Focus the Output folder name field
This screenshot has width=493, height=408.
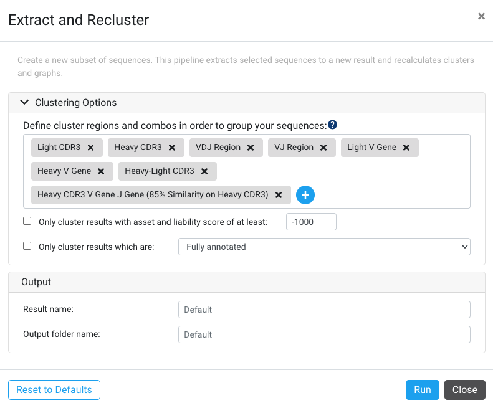[324, 334]
